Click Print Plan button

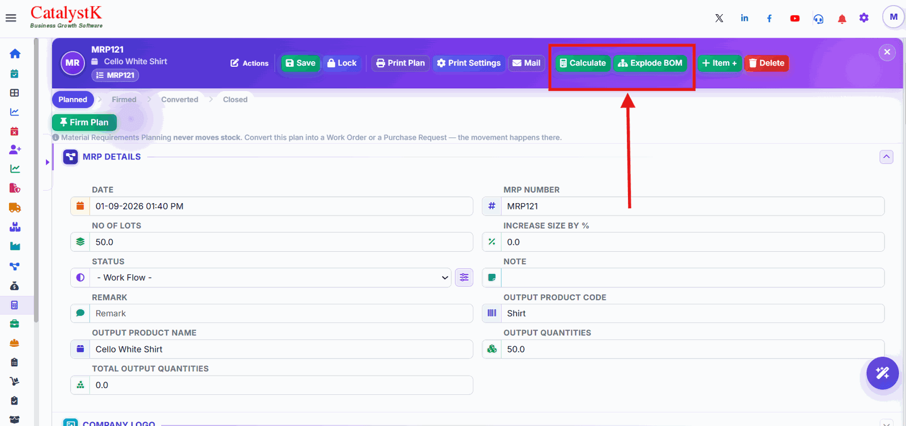(401, 63)
